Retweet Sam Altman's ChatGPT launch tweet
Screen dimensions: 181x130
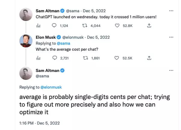pyautogui.click(x=84, y=26)
